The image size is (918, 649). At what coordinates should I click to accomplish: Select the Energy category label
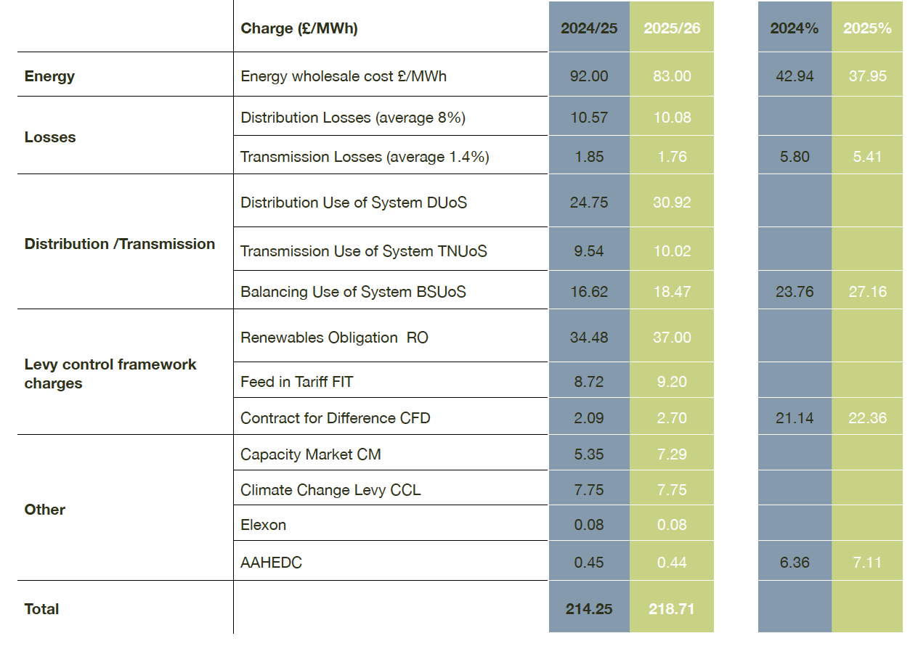[49, 76]
